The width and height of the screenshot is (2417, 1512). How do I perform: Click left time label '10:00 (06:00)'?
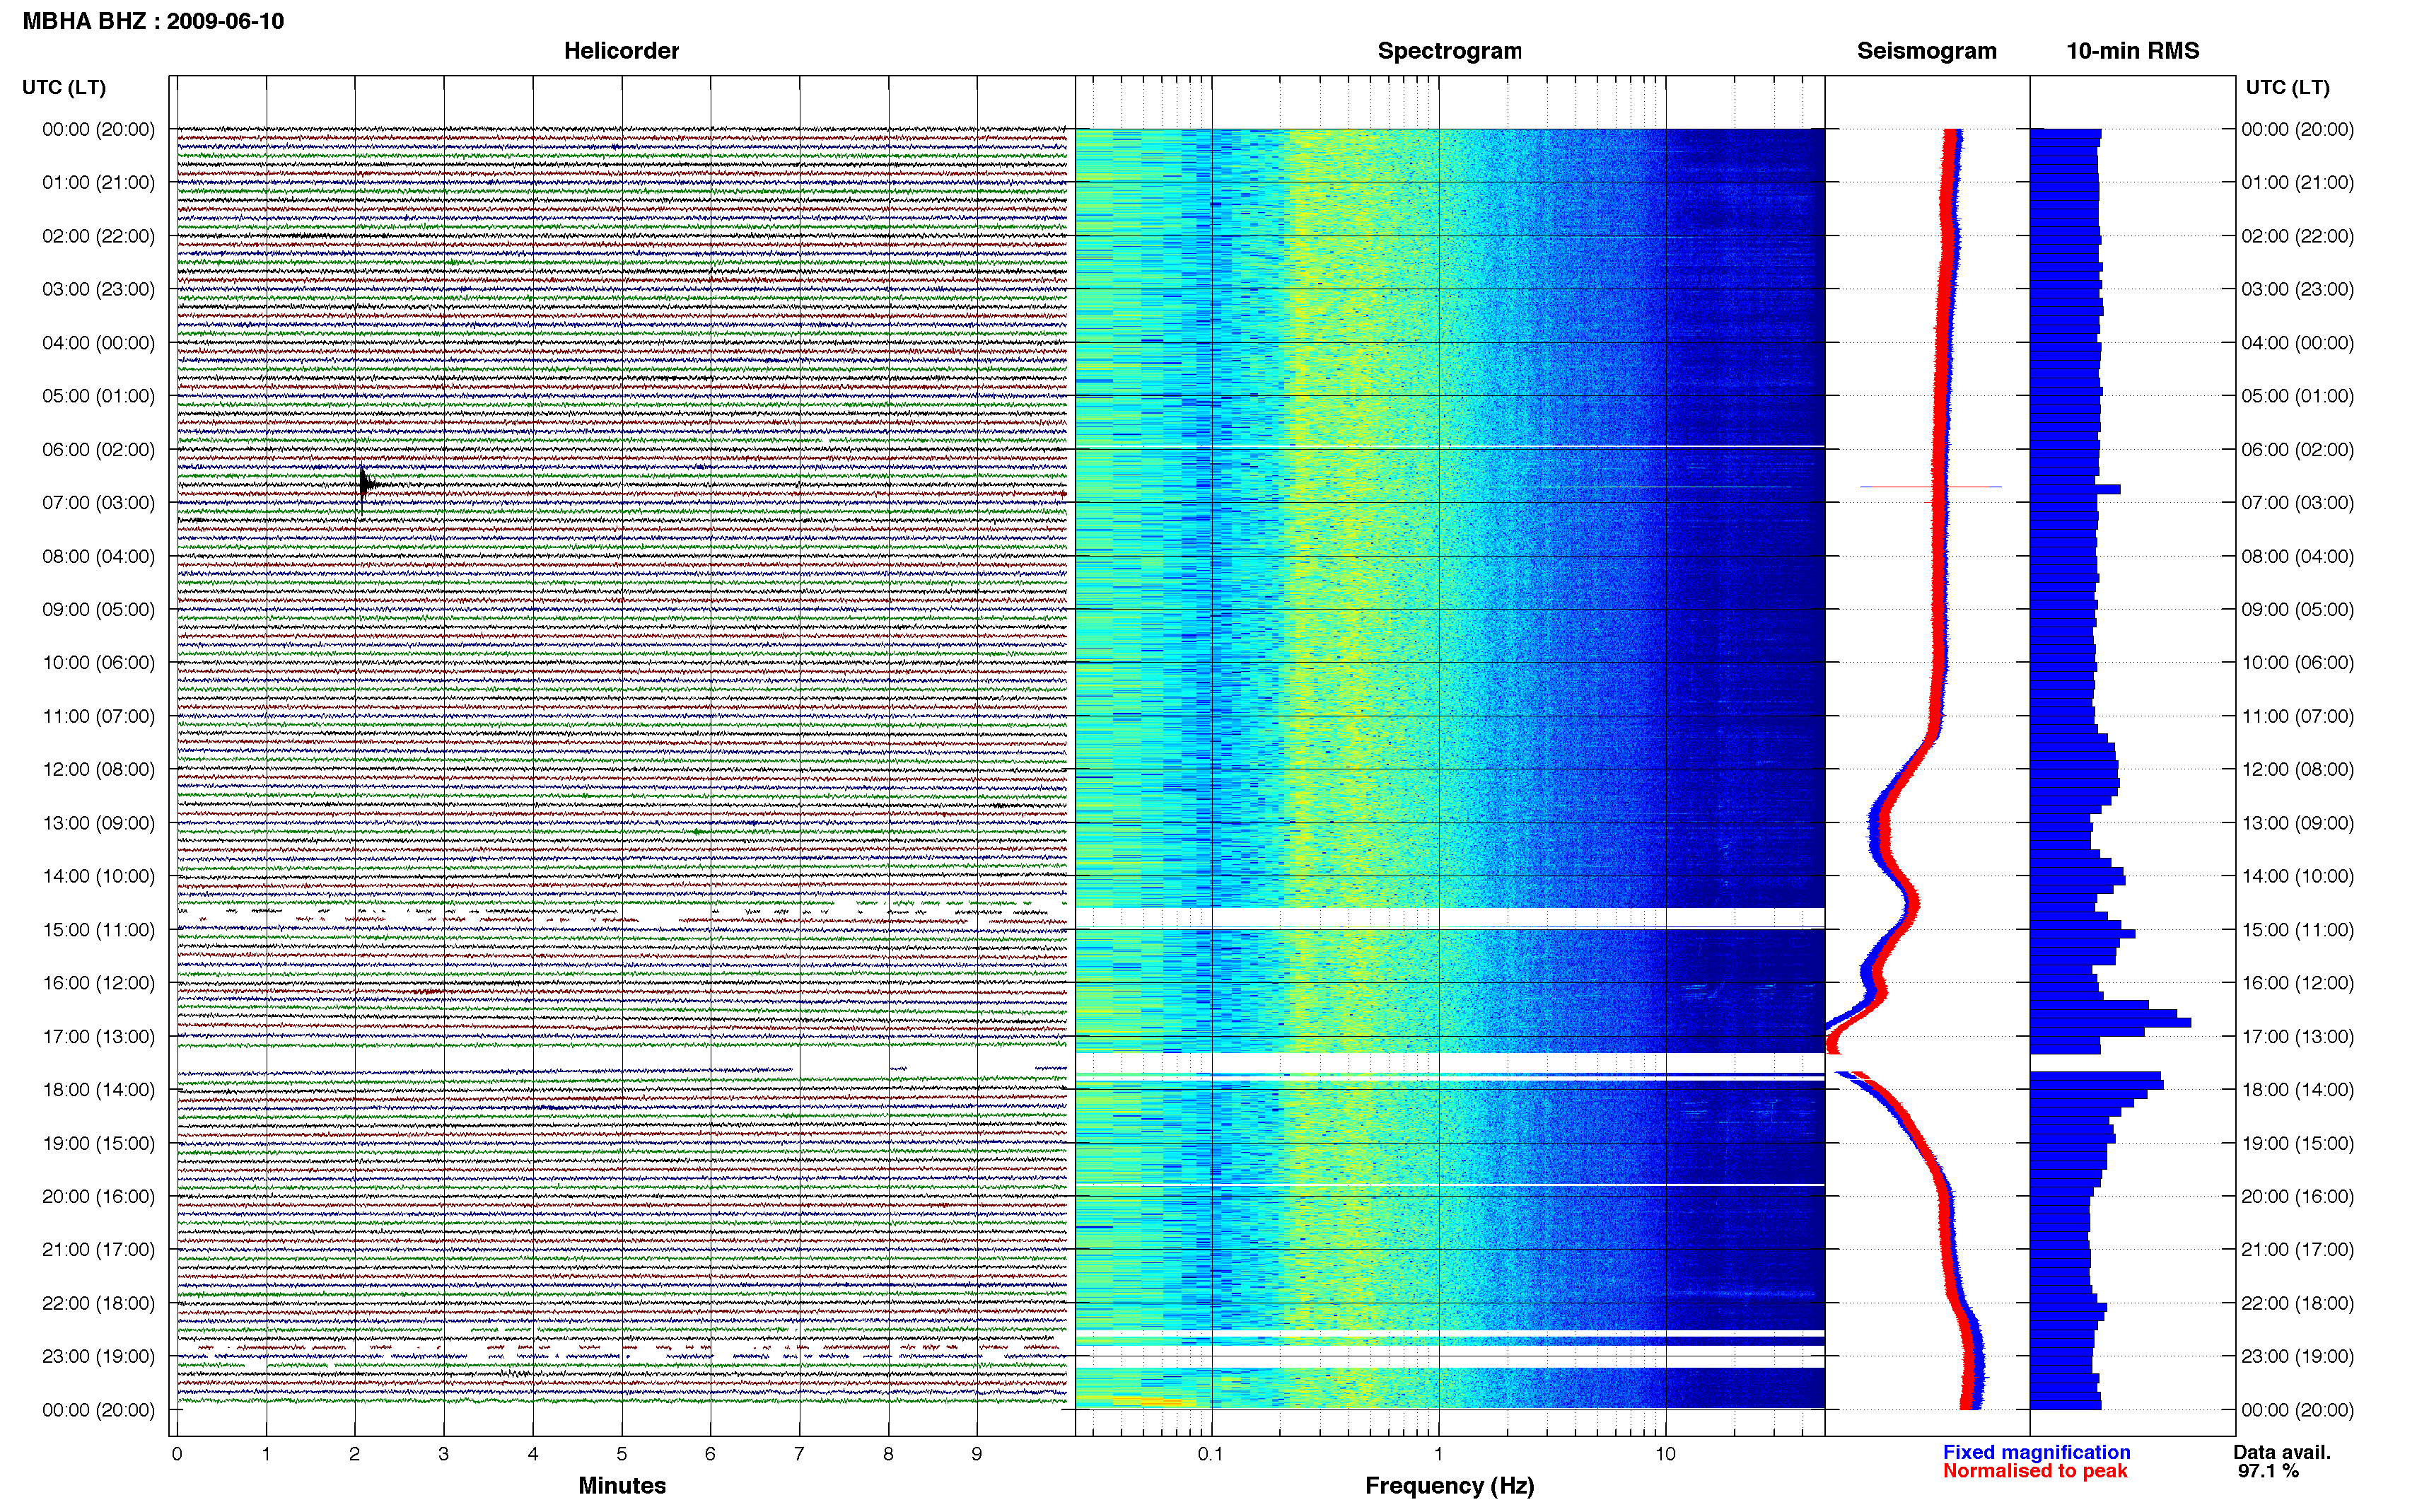[98, 663]
